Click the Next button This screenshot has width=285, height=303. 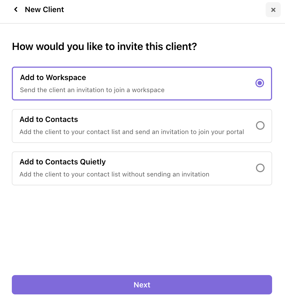click(142, 285)
